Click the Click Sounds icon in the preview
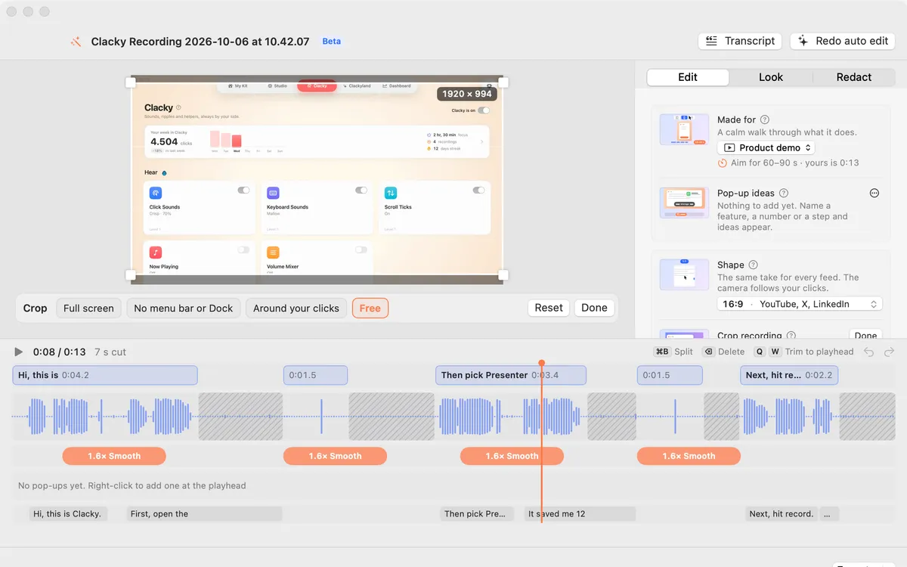This screenshot has width=907, height=567. click(155, 193)
